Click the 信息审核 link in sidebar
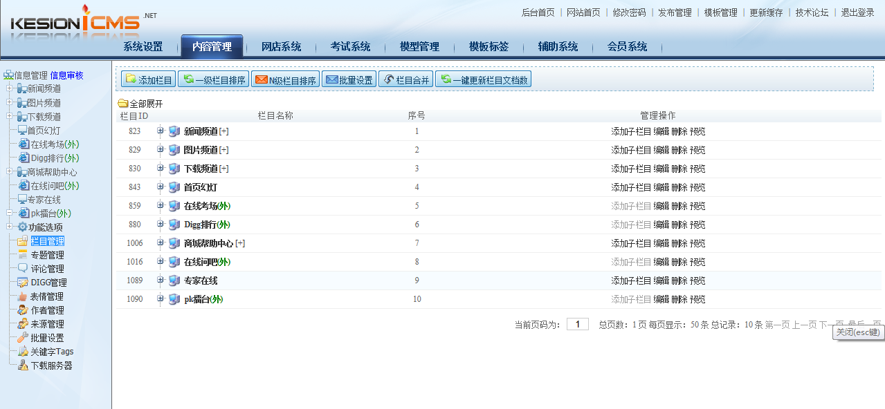Viewport: 885px width, 409px height. pyautogui.click(x=66, y=75)
